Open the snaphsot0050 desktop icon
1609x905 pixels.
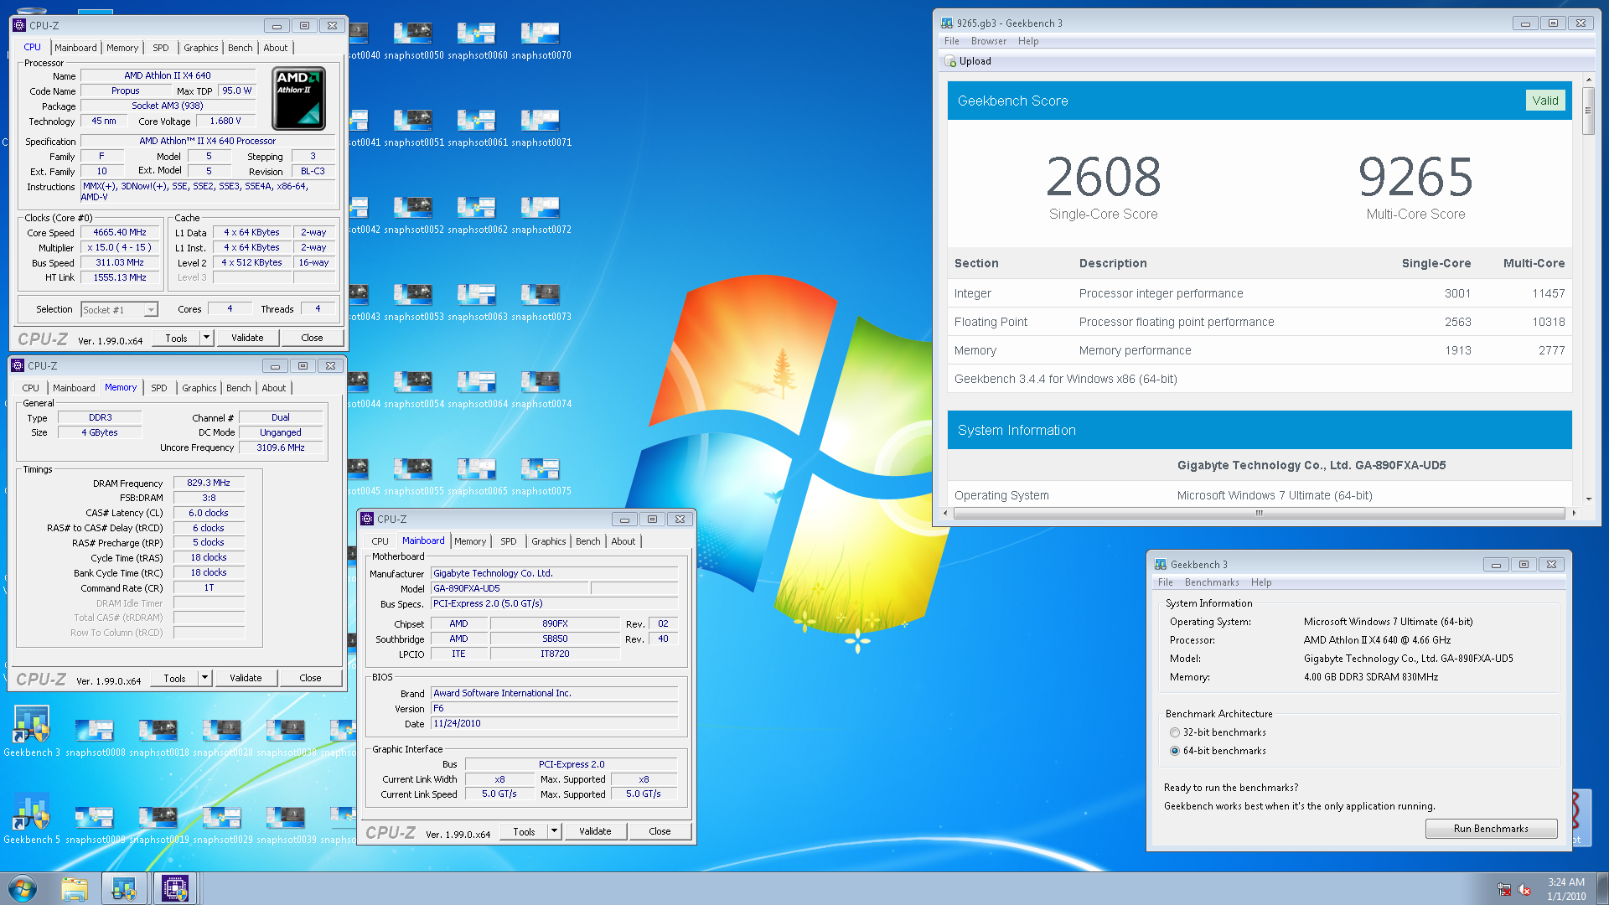pyautogui.click(x=414, y=42)
